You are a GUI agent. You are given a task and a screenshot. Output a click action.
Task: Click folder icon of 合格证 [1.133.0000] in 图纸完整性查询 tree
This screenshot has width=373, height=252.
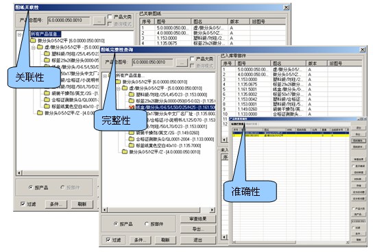[x=132, y=139]
